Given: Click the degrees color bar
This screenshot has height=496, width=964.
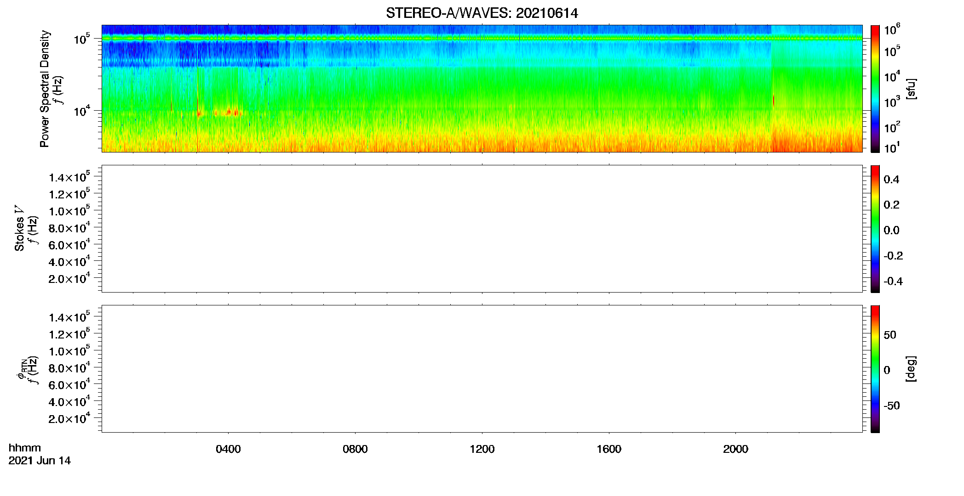Looking at the screenshot, I should coord(875,369).
